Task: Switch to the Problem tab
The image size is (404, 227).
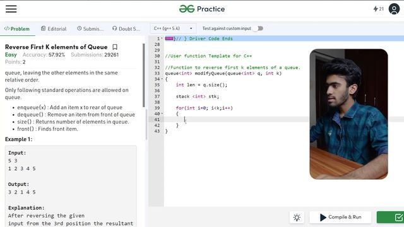Action: (x=17, y=29)
